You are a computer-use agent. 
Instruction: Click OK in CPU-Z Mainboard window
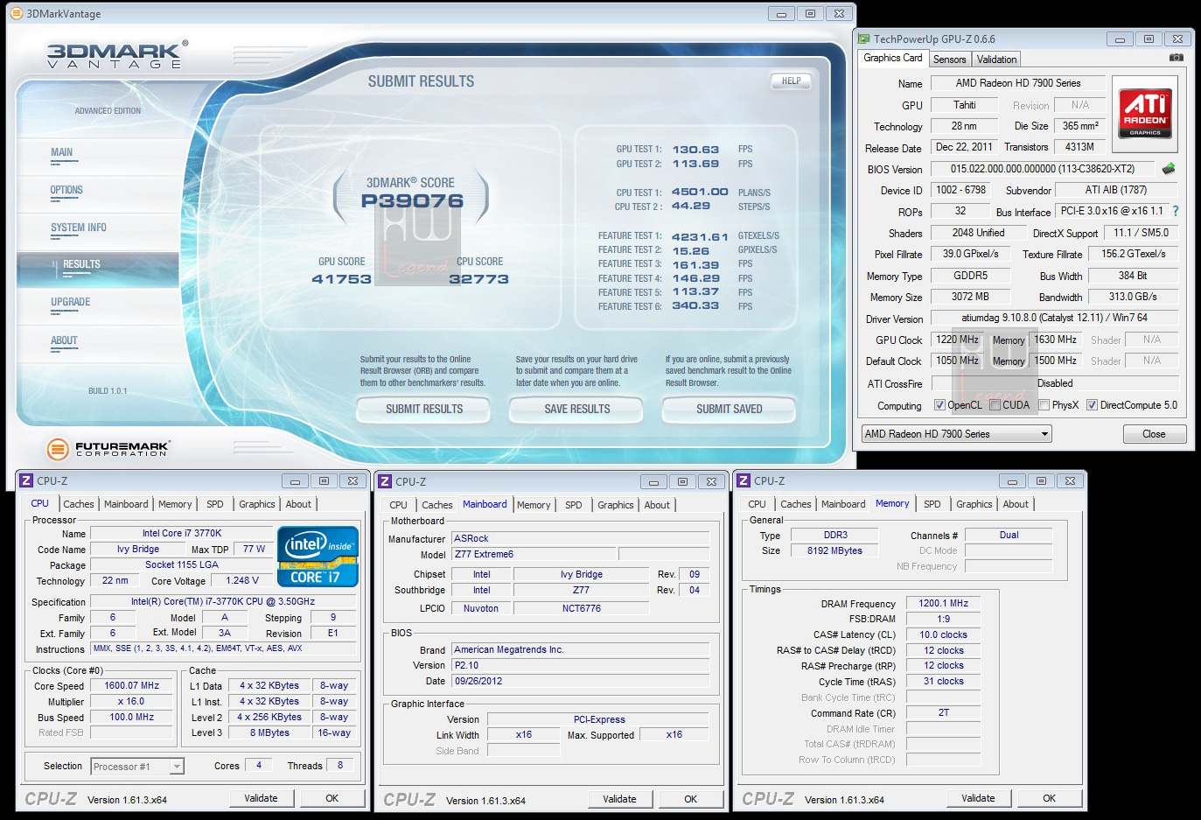690,799
